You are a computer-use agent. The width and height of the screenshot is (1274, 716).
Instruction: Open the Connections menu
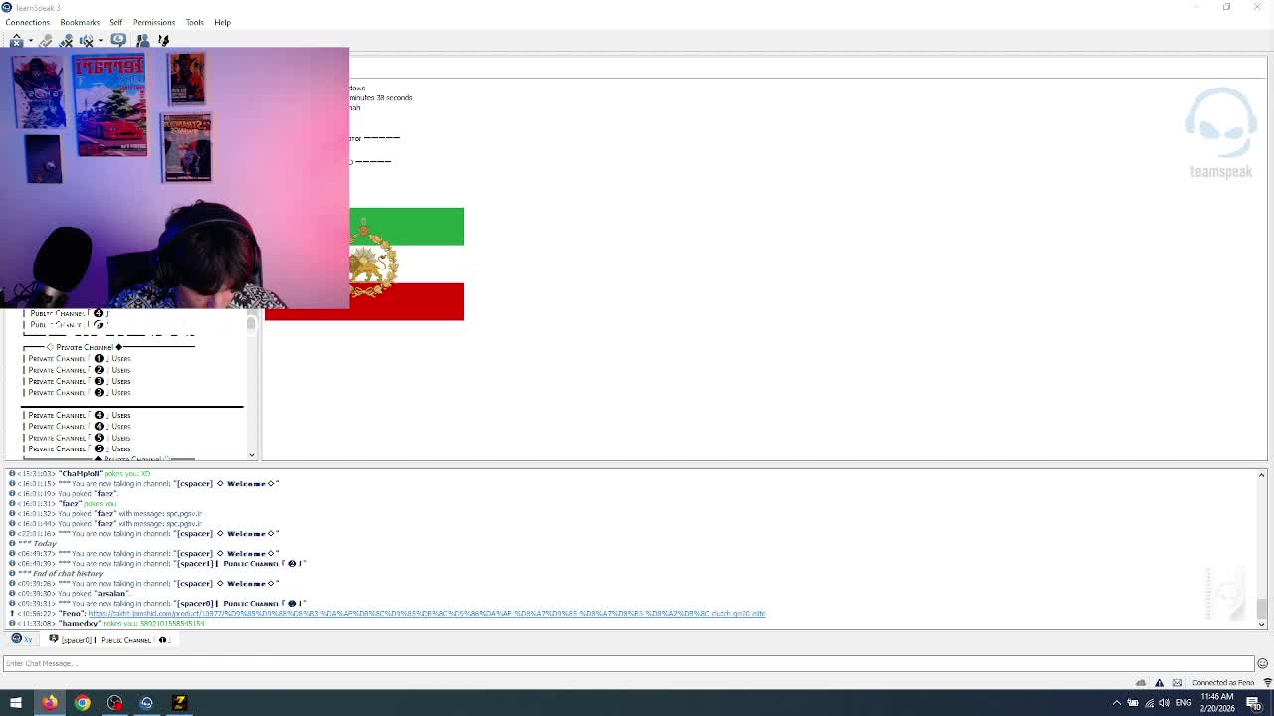27,22
